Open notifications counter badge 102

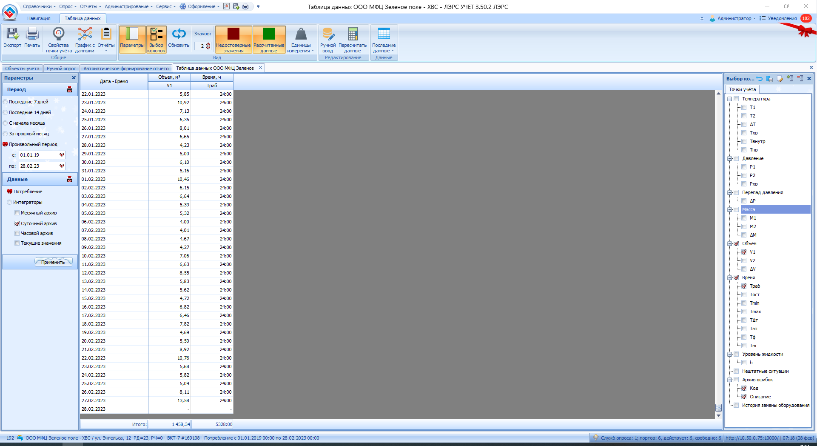806,18
